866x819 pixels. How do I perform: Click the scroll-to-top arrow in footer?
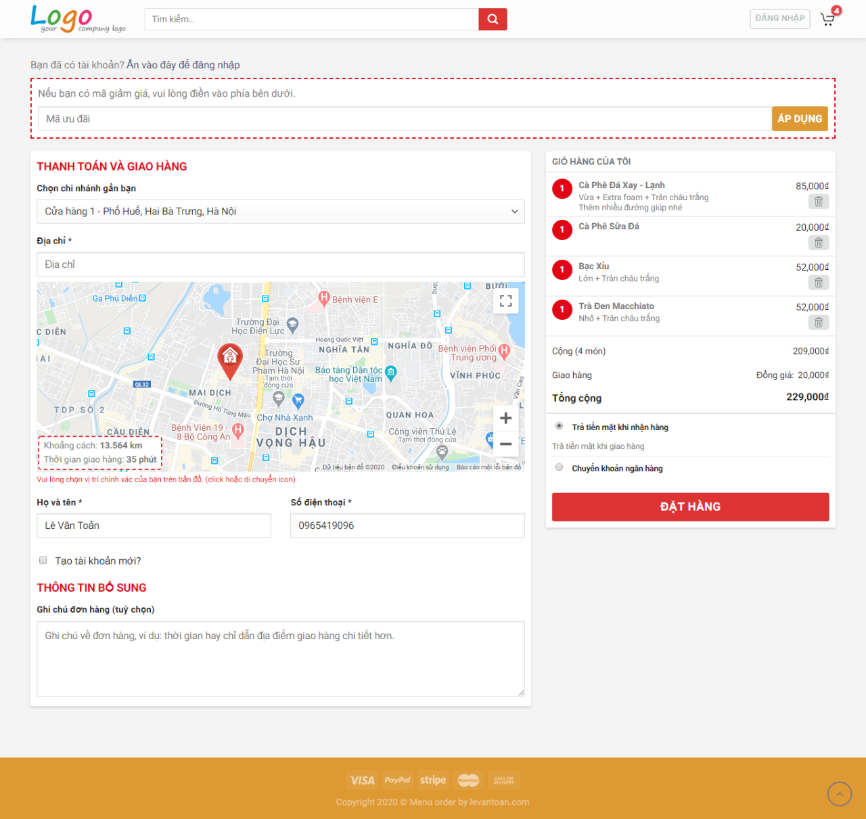coord(839,794)
